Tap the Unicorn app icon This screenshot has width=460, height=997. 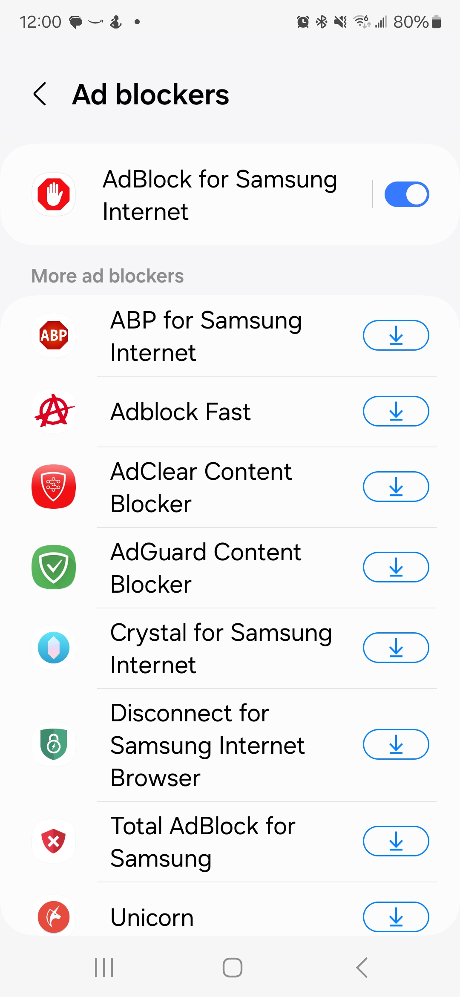click(54, 916)
